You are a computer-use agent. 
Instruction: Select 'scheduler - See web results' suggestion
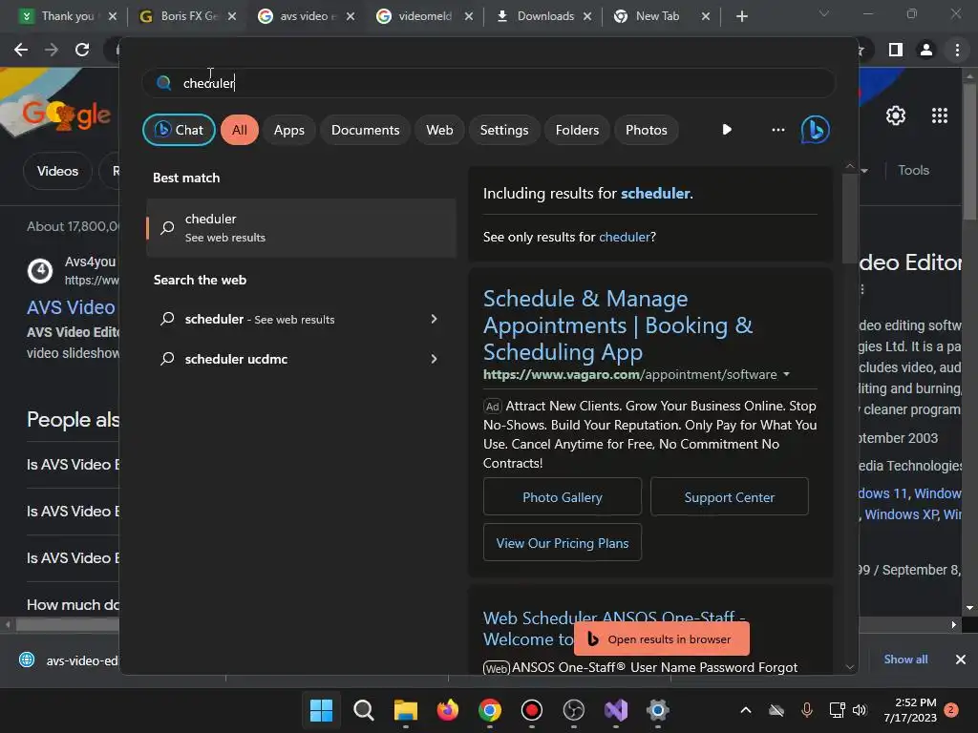260,319
